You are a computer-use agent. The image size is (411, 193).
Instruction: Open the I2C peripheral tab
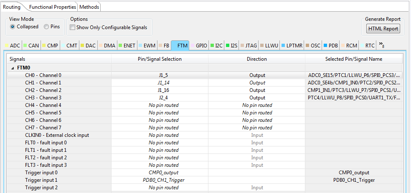(x=216, y=45)
